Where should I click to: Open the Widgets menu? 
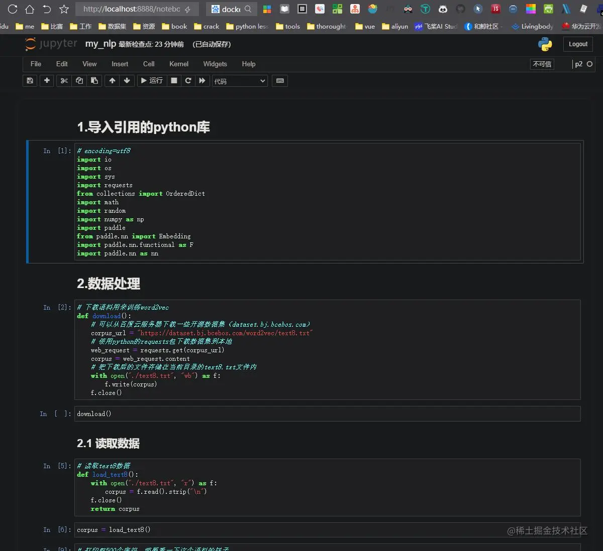(x=215, y=64)
